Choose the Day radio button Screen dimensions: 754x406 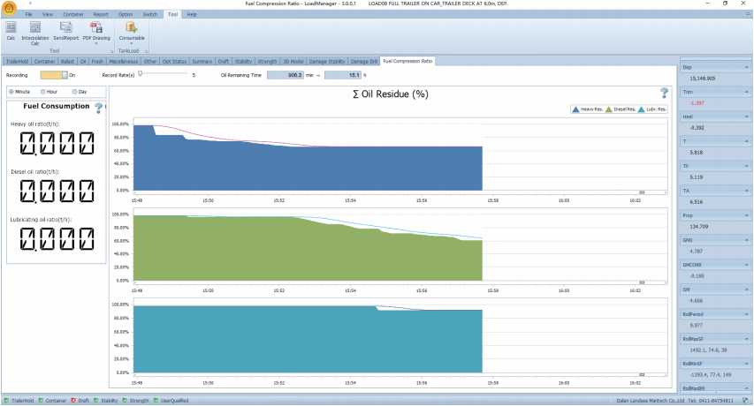click(75, 92)
